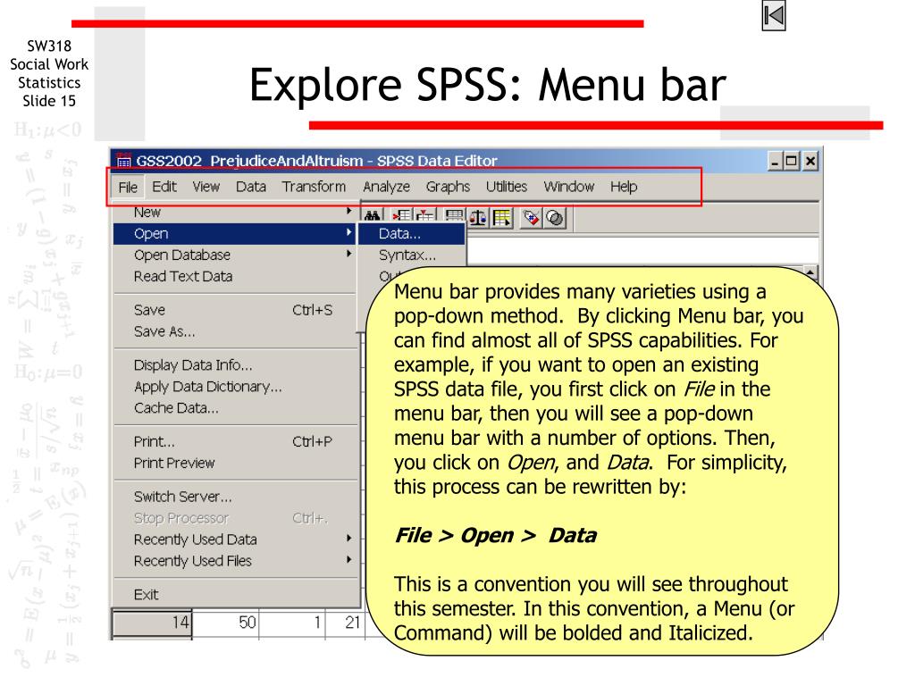Click the Weight Cases scale icon
This screenshot has width=915, height=686.
pos(478,218)
